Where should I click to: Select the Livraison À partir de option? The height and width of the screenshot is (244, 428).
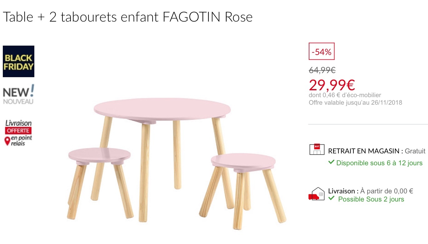(x=371, y=191)
